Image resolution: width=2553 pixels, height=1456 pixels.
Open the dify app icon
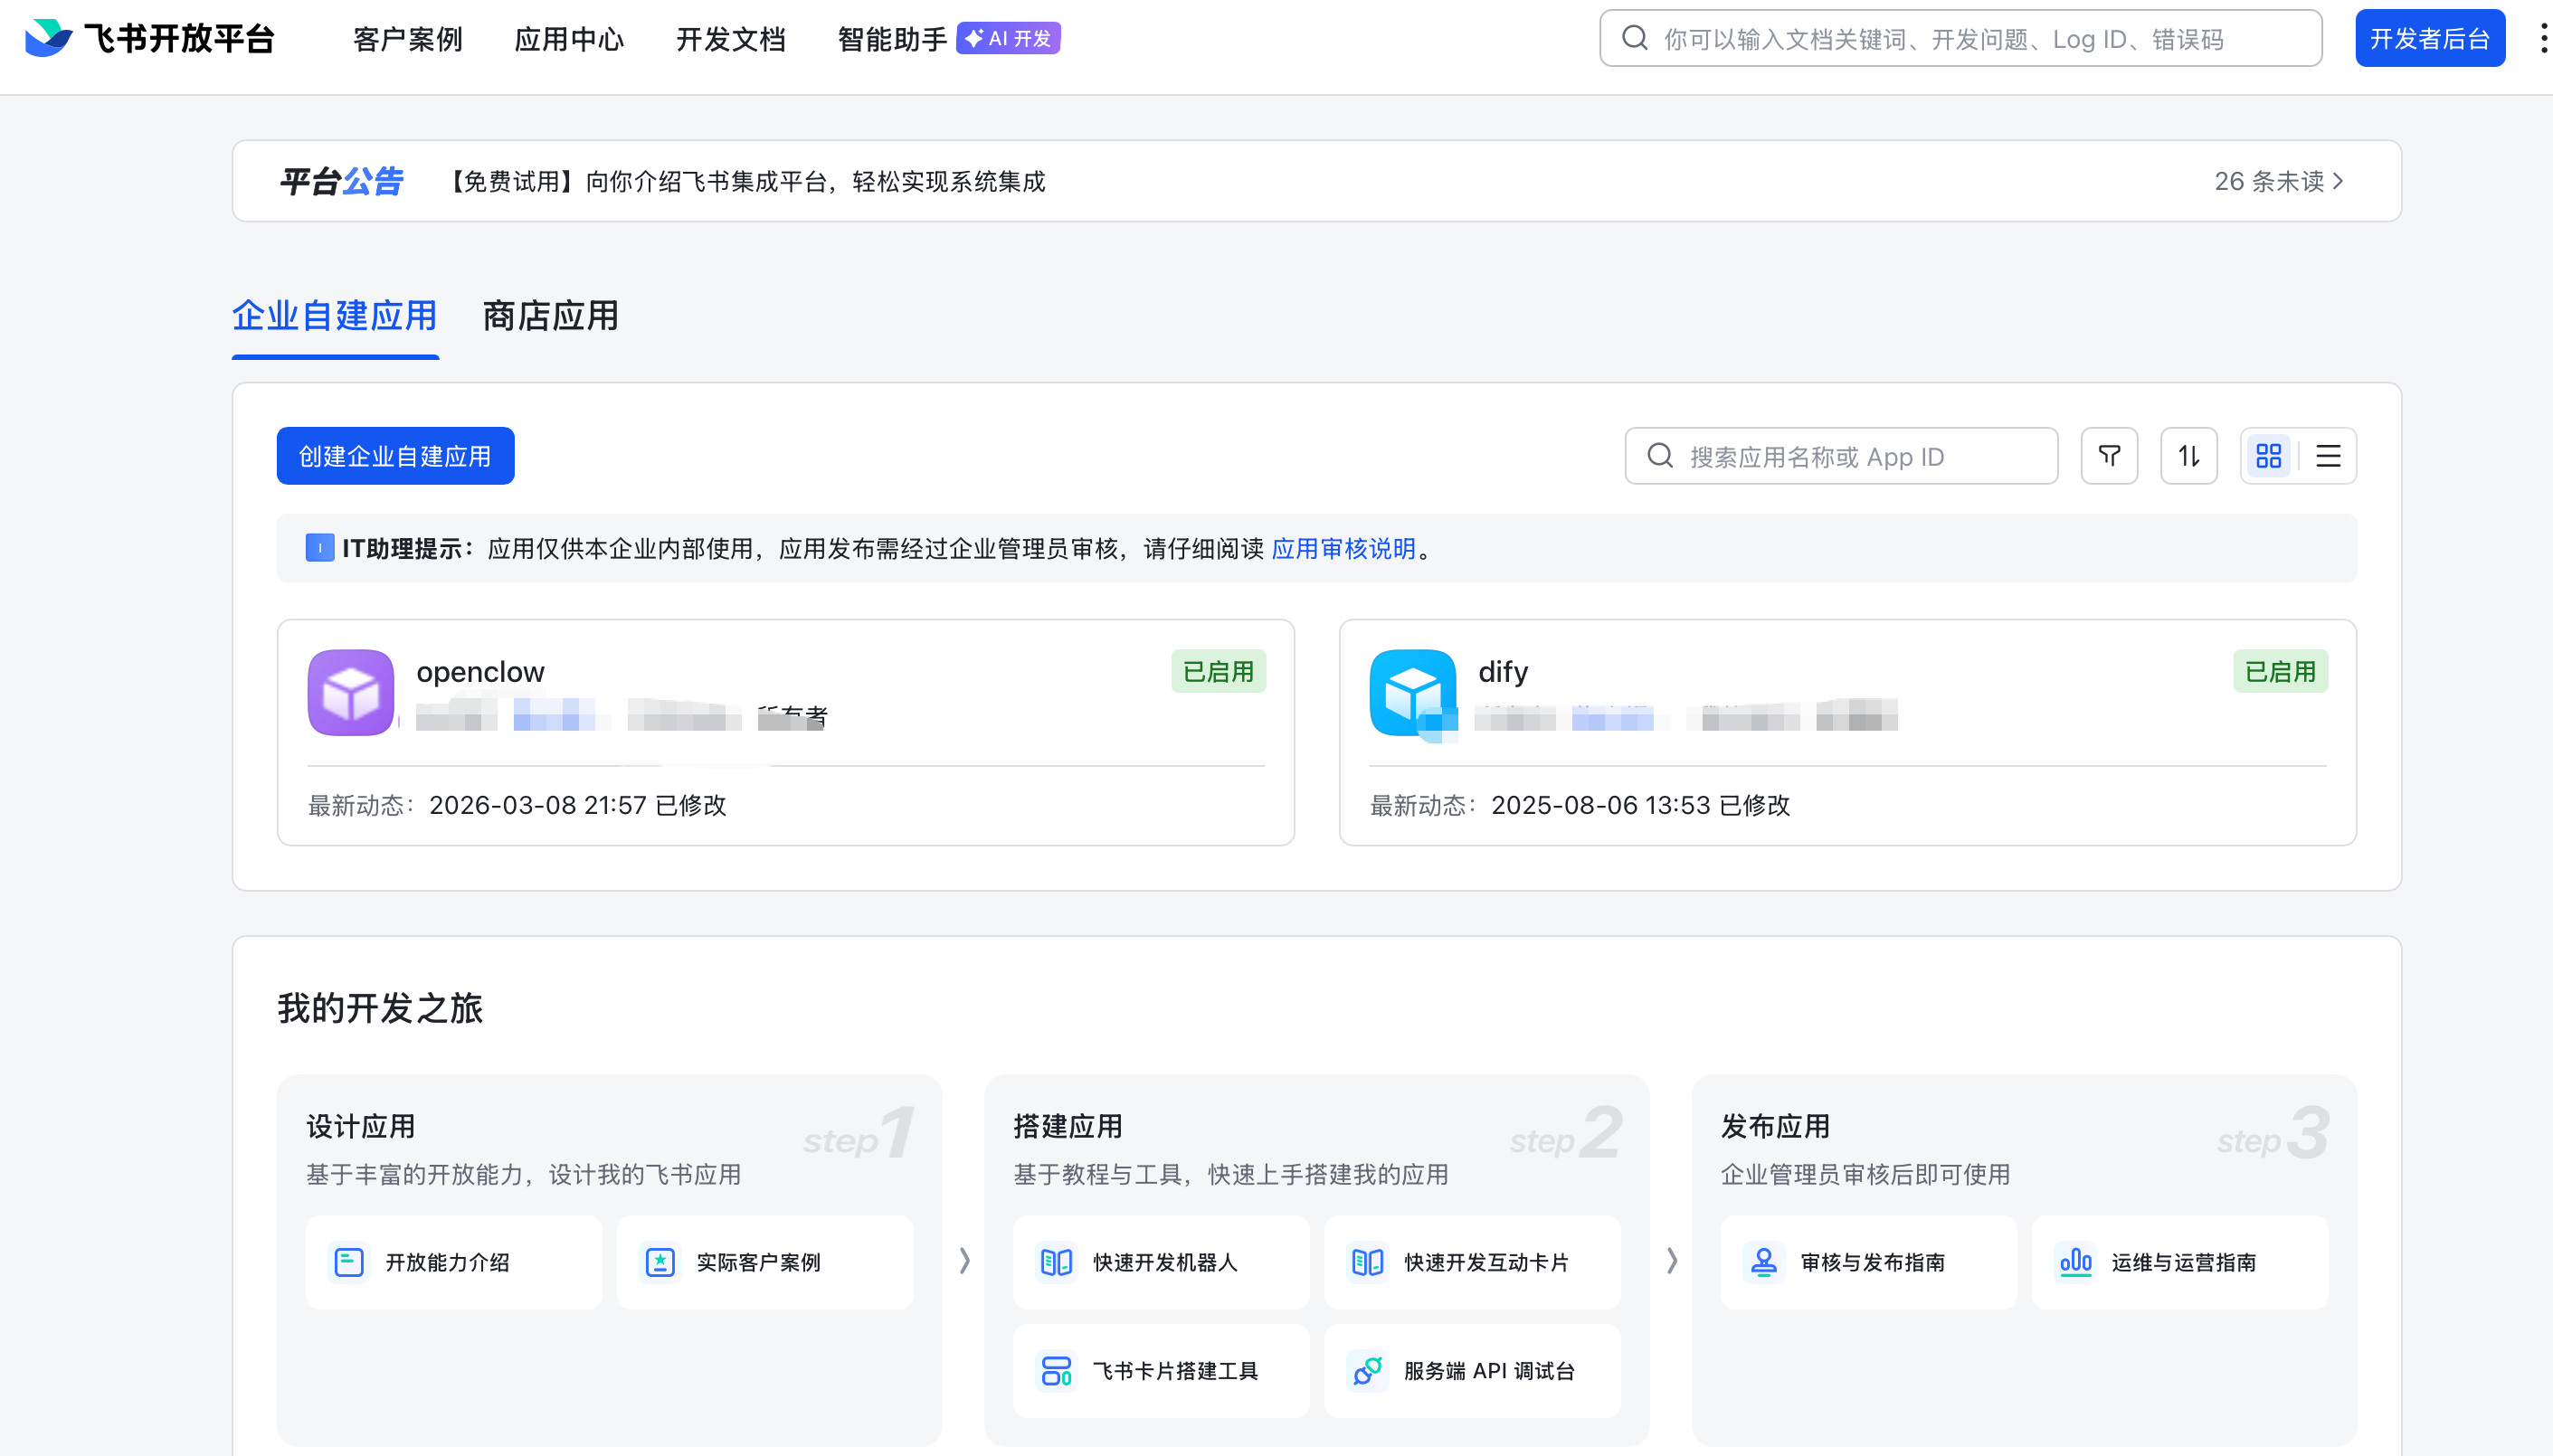coord(1411,692)
